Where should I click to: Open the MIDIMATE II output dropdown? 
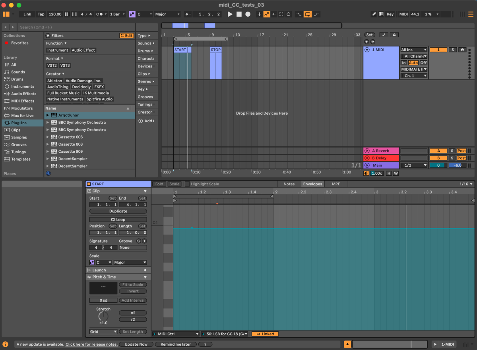[x=414, y=69]
